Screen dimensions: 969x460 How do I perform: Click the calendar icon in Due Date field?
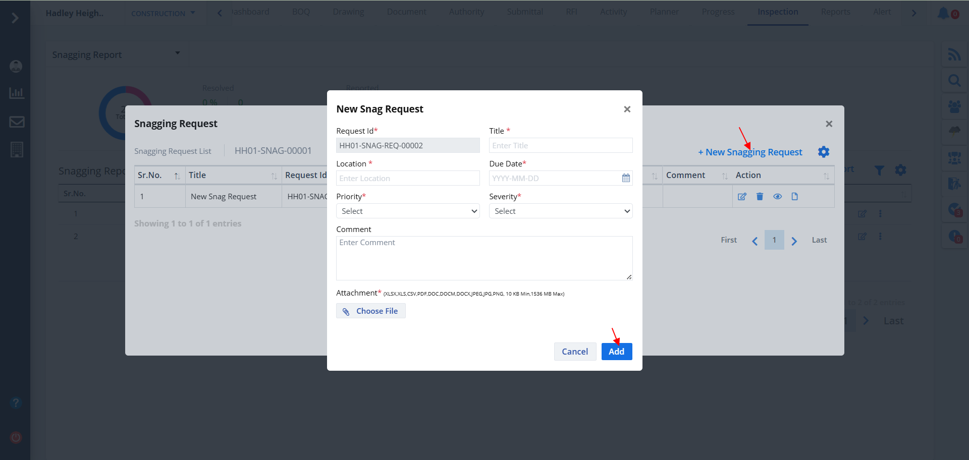626,178
